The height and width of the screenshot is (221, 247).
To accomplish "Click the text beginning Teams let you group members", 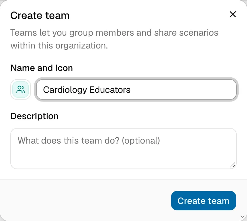I will 114,39.
